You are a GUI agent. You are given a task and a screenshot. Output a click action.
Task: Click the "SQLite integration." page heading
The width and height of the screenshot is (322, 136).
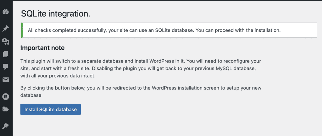(x=55, y=14)
